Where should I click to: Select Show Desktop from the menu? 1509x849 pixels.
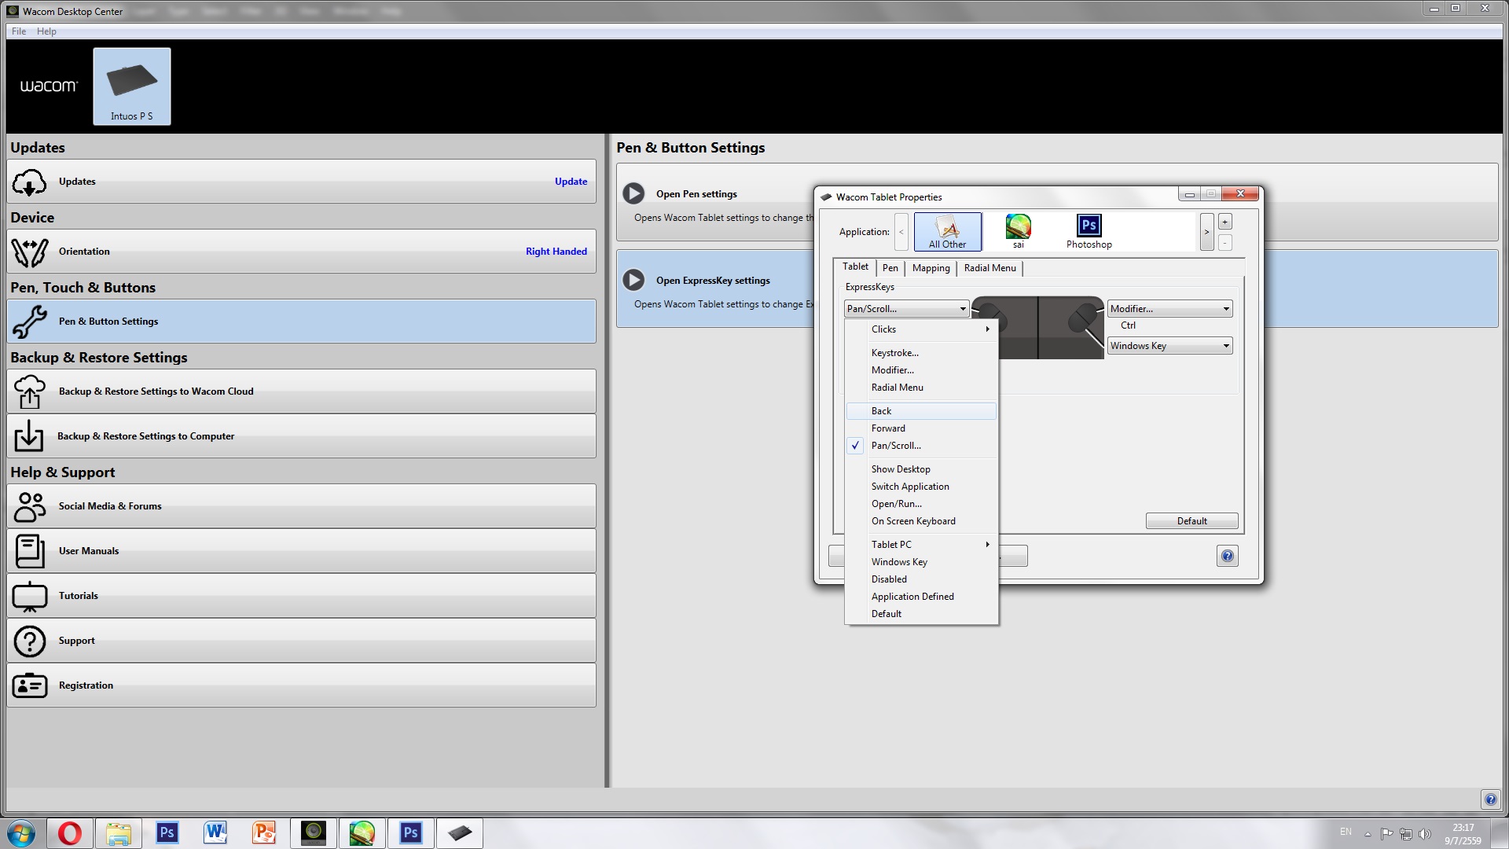[922, 469]
